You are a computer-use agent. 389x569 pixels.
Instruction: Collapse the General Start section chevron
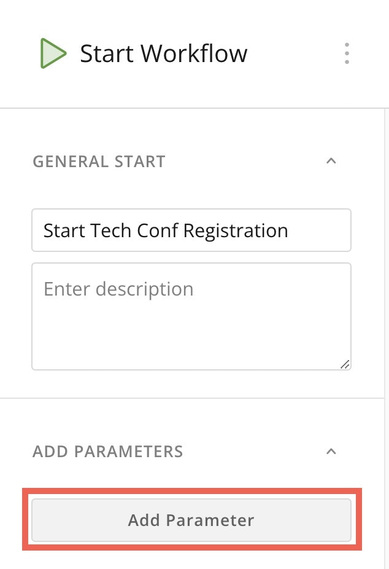point(331,161)
